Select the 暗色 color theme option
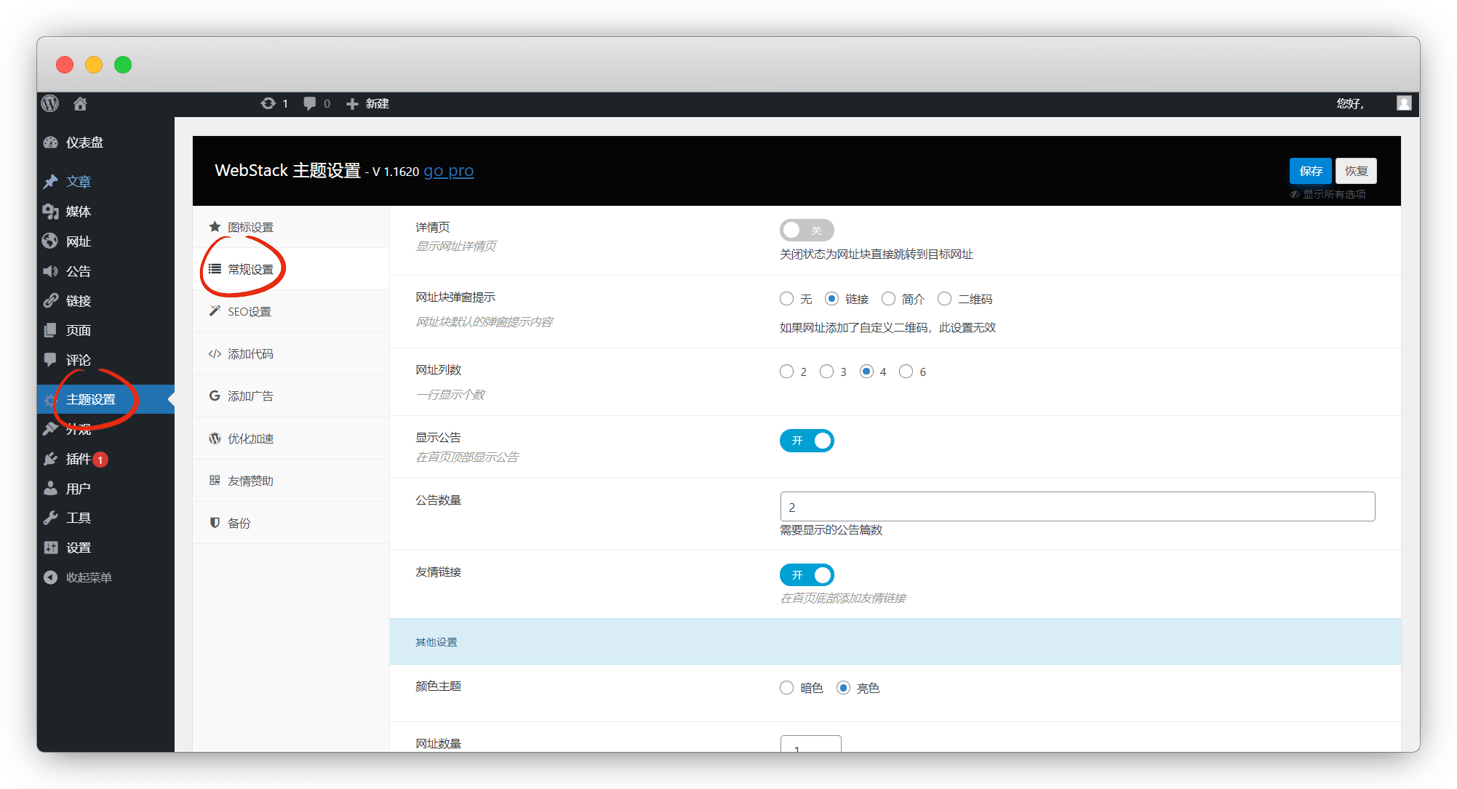 point(786,688)
